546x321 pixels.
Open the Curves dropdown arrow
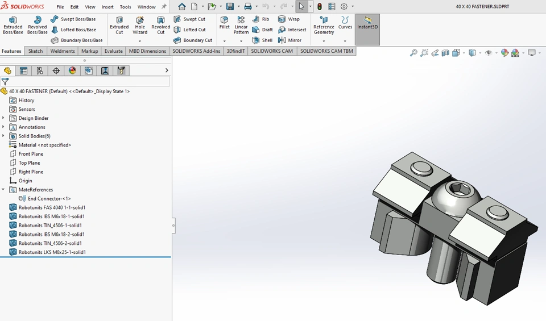point(345,41)
